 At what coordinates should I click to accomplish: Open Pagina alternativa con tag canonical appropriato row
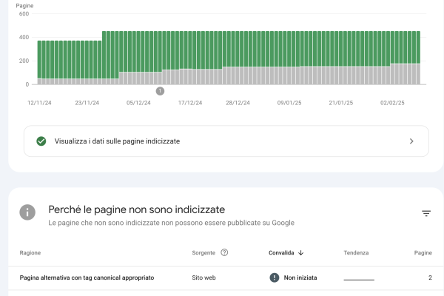click(x=87, y=277)
